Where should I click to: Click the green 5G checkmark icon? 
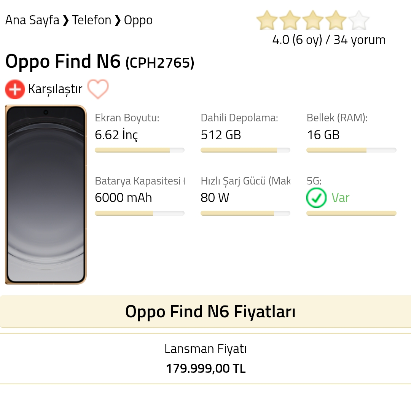click(x=316, y=198)
